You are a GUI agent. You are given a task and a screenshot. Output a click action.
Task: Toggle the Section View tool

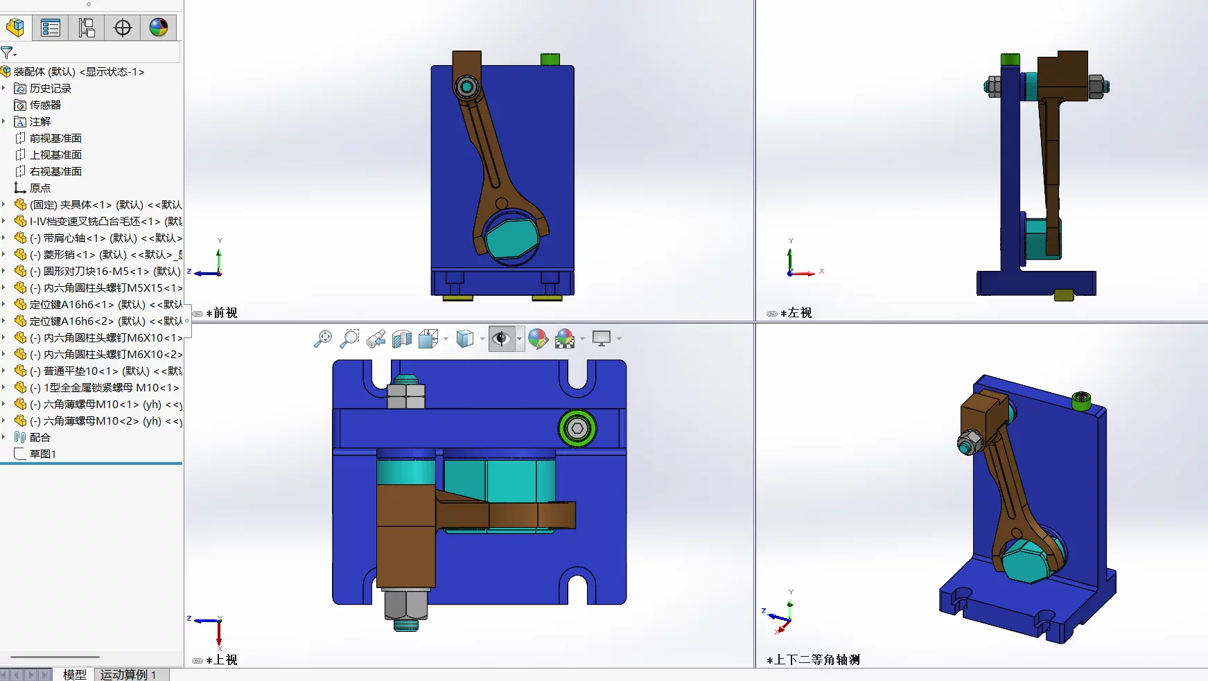pos(402,338)
